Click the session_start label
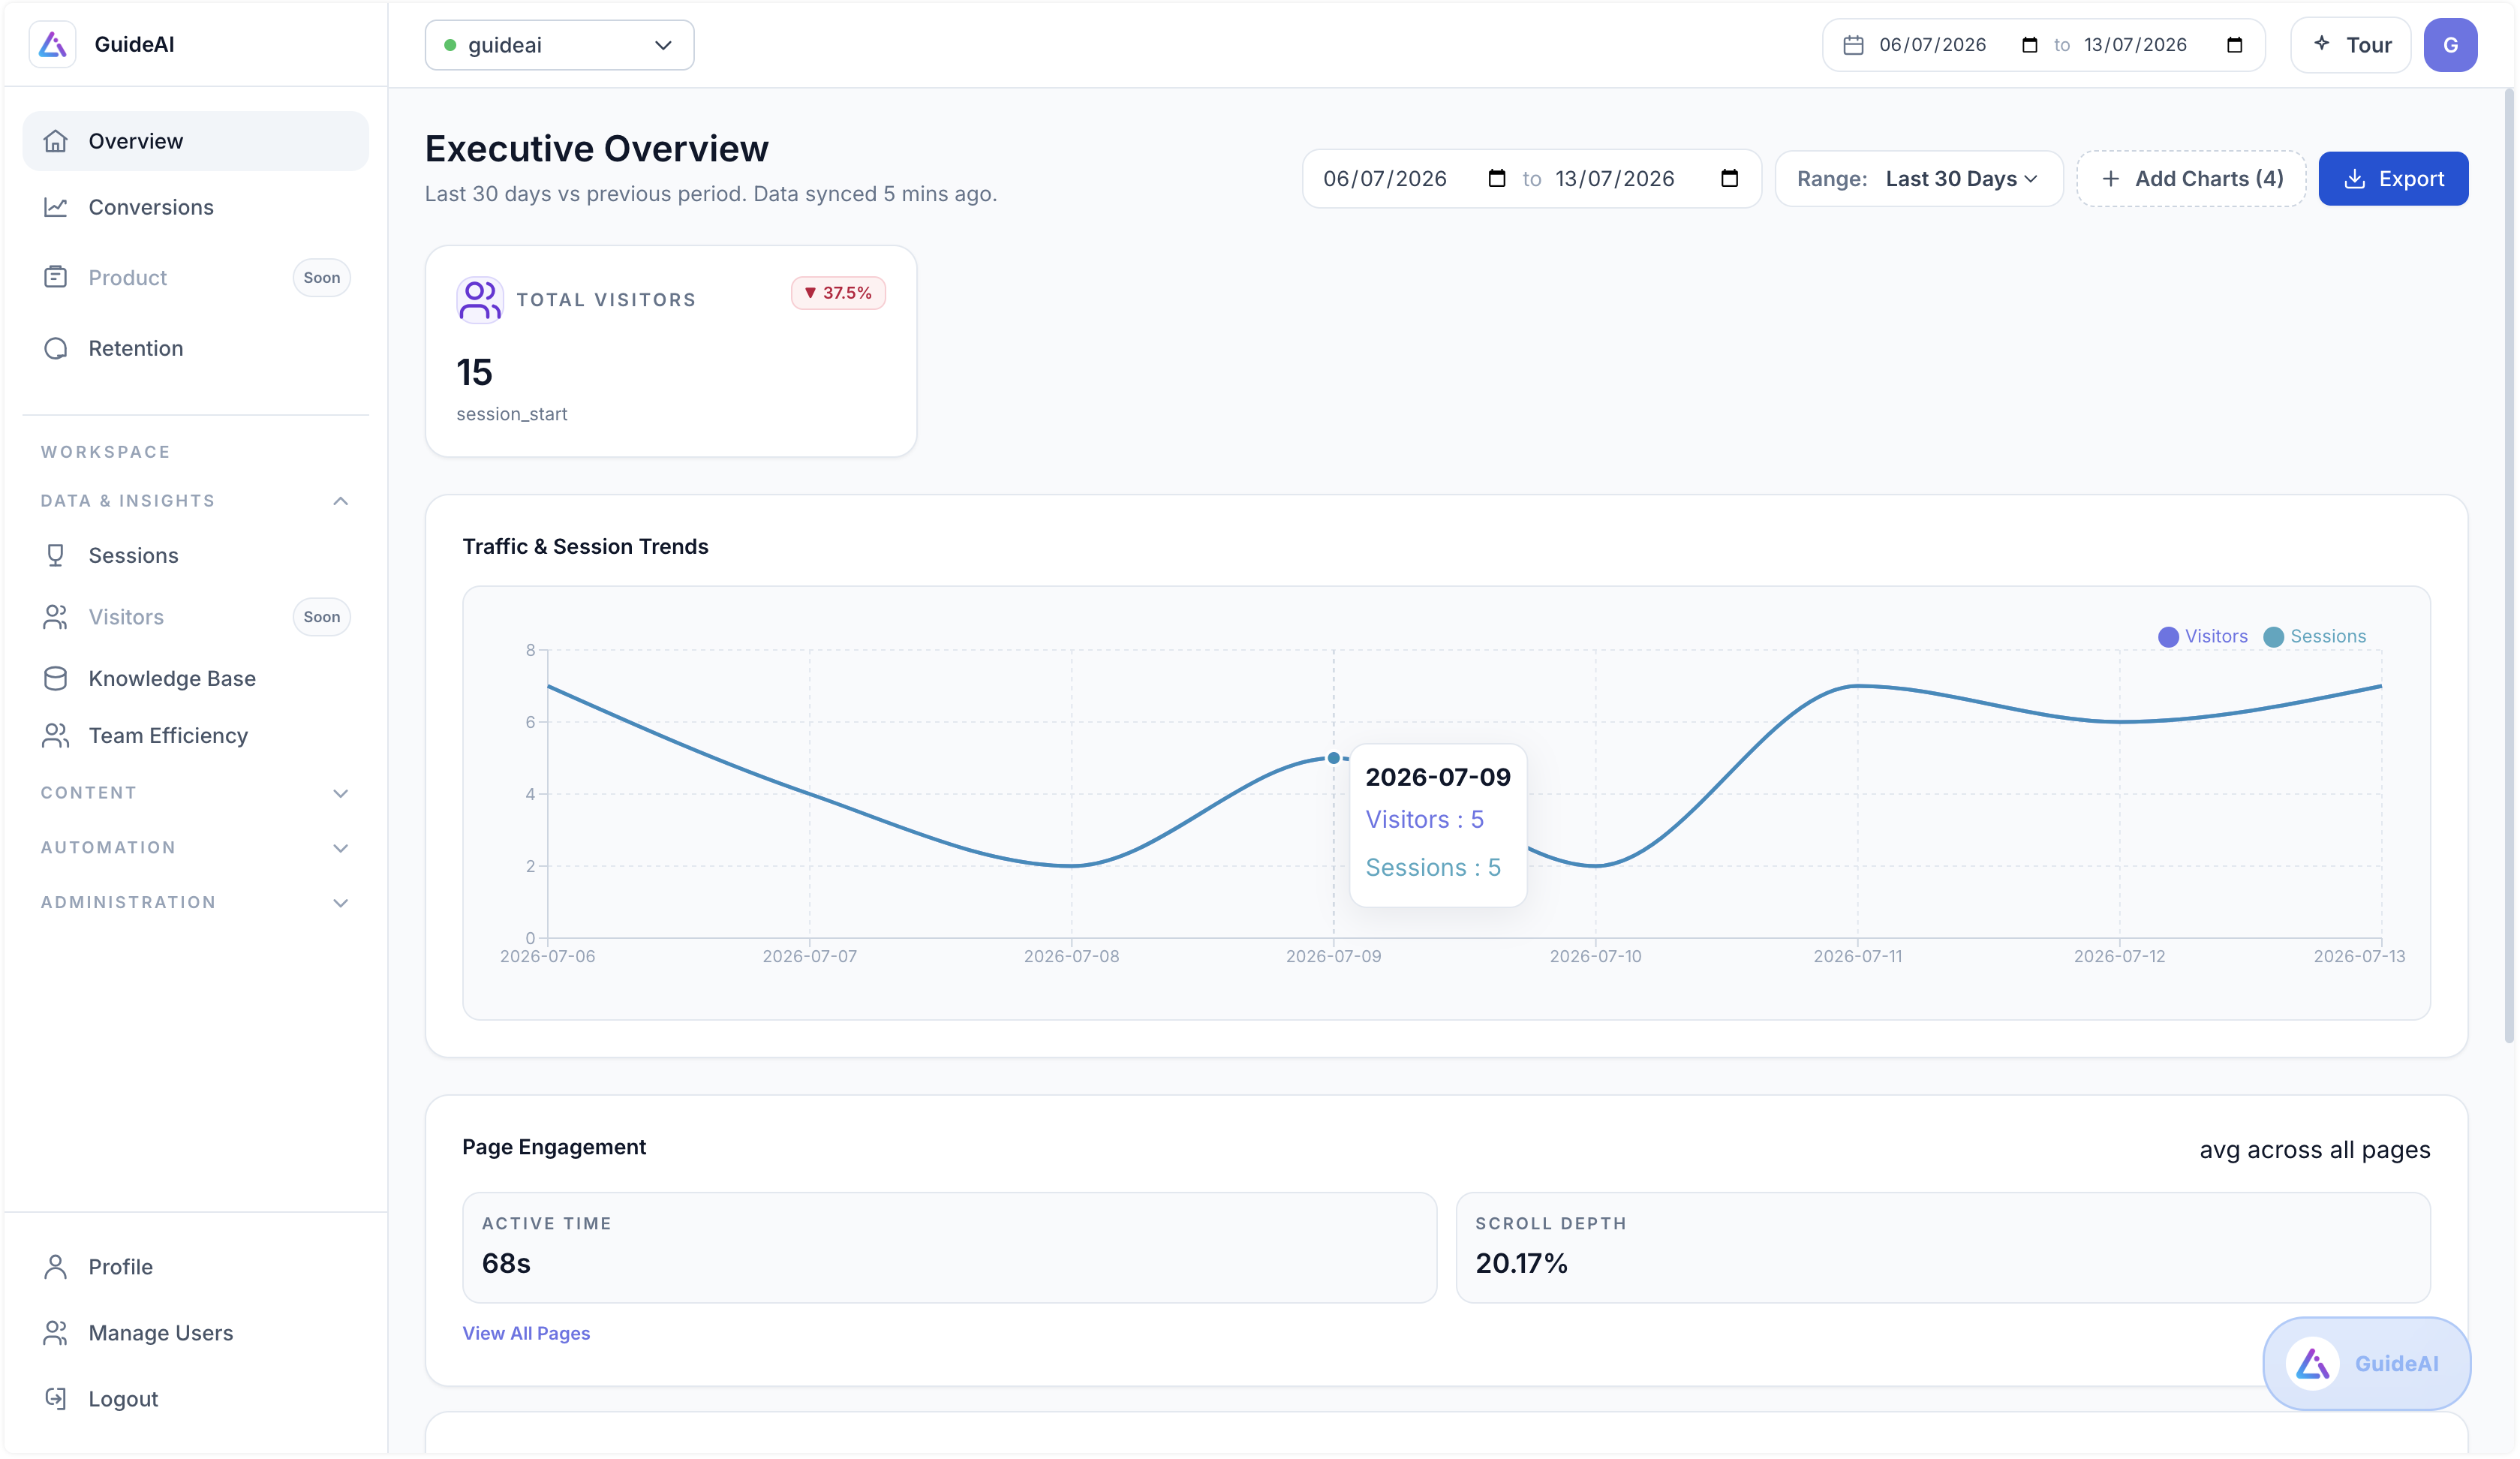The width and height of the screenshot is (2520, 1459). (512, 414)
